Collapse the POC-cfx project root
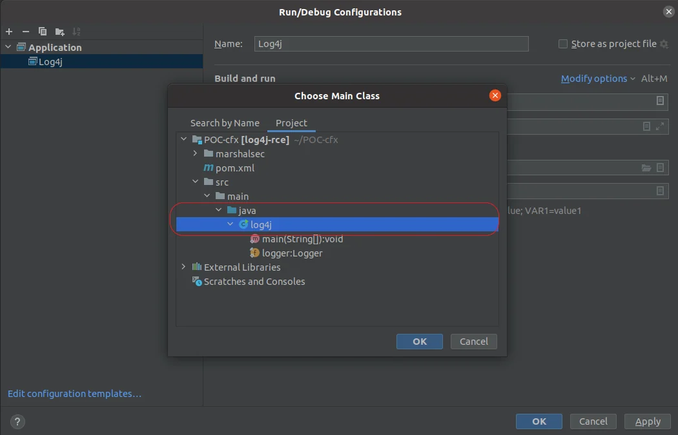678x435 pixels. (x=184, y=139)
